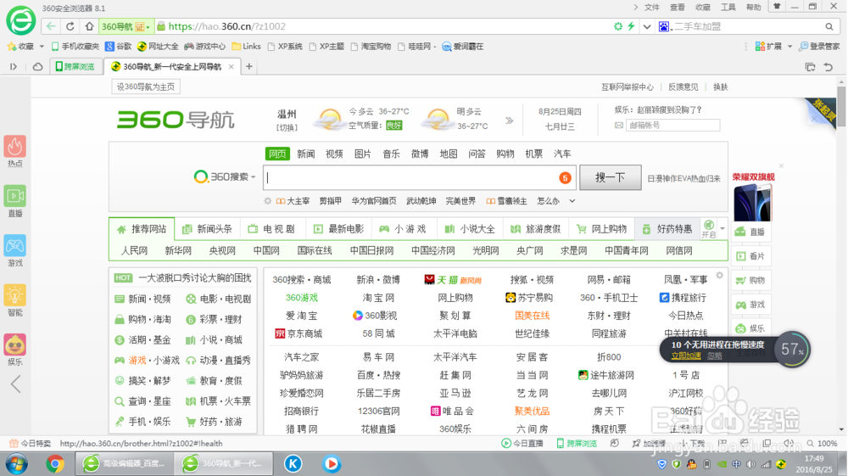Image resolution: width=848 pixels, height=476 pixels.
Task: Collapse the left sidebar with arrow
Action: 15,384
